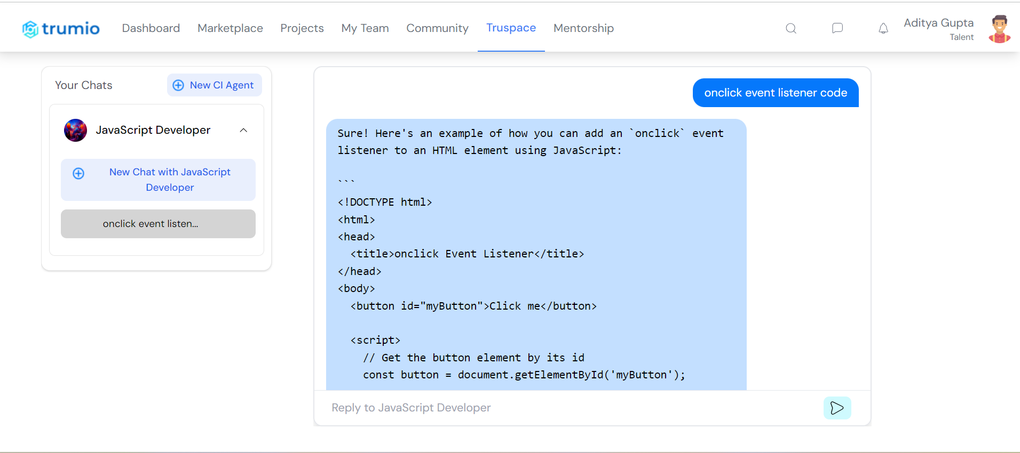Open the messages chat bubble icon
1020x453 pixels.
tap(837, 28)
